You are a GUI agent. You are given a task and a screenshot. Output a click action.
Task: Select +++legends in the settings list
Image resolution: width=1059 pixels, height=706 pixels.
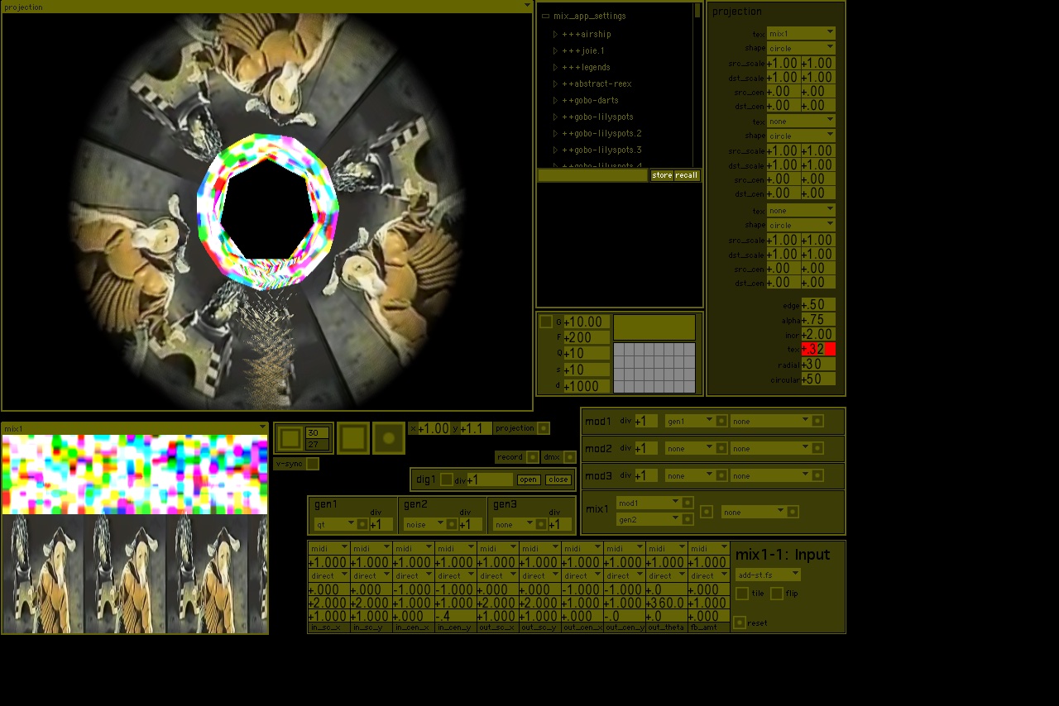pos(586,67)
